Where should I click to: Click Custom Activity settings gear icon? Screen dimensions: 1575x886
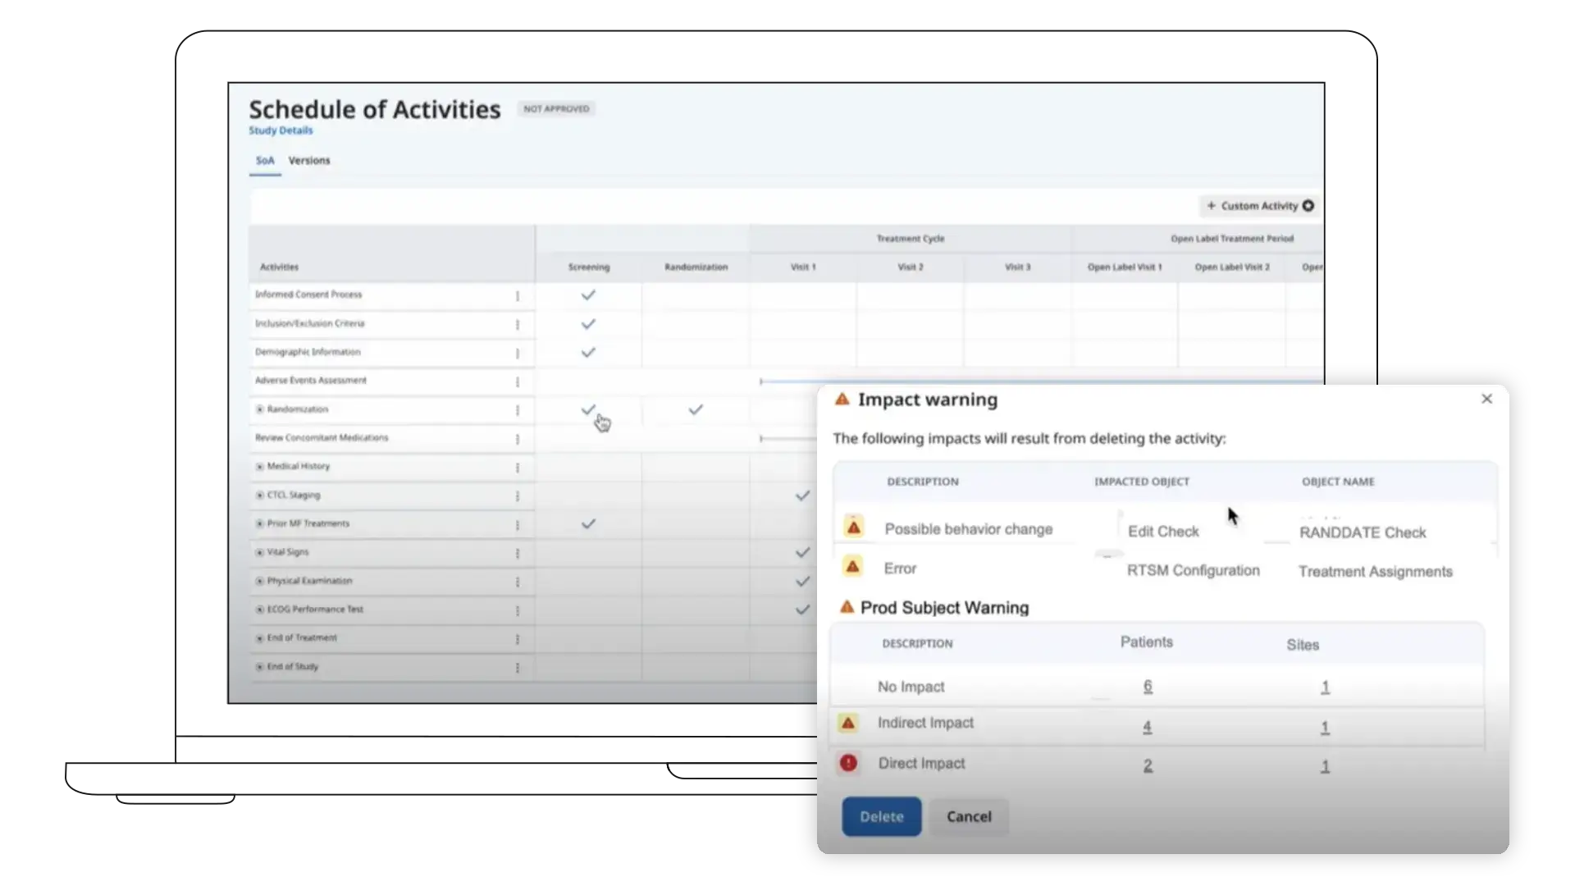pyautogui.click(x=1308, y=206)
